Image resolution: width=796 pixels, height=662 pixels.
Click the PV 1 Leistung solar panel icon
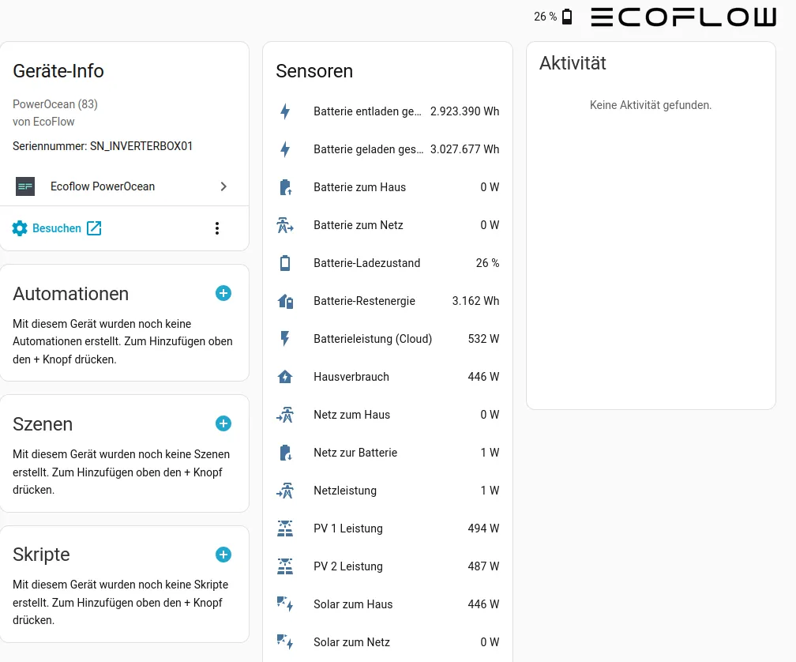pyautogui.click(x=285, y=528)
